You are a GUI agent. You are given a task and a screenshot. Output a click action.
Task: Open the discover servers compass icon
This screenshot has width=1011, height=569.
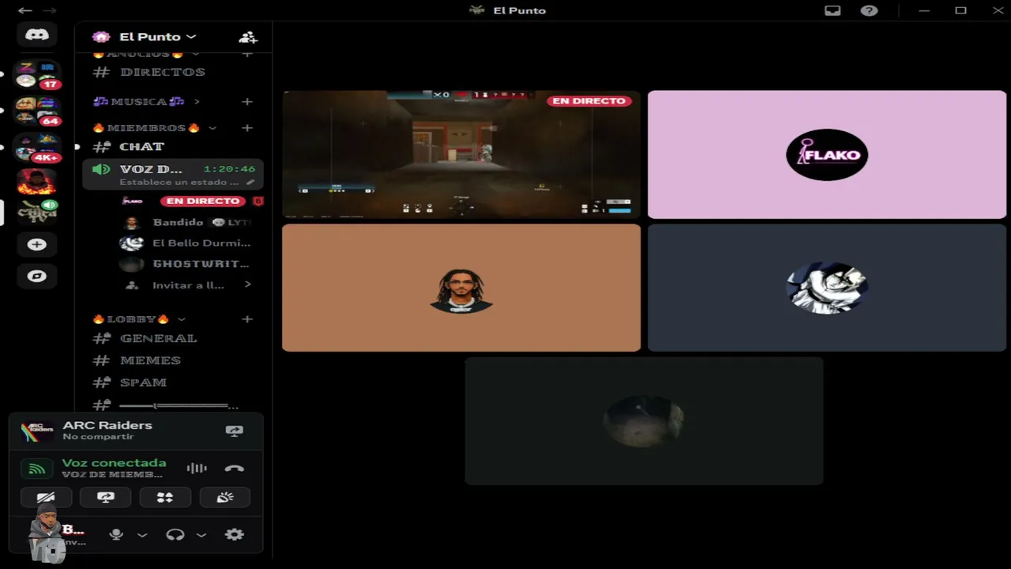click(x=36, y=276)
